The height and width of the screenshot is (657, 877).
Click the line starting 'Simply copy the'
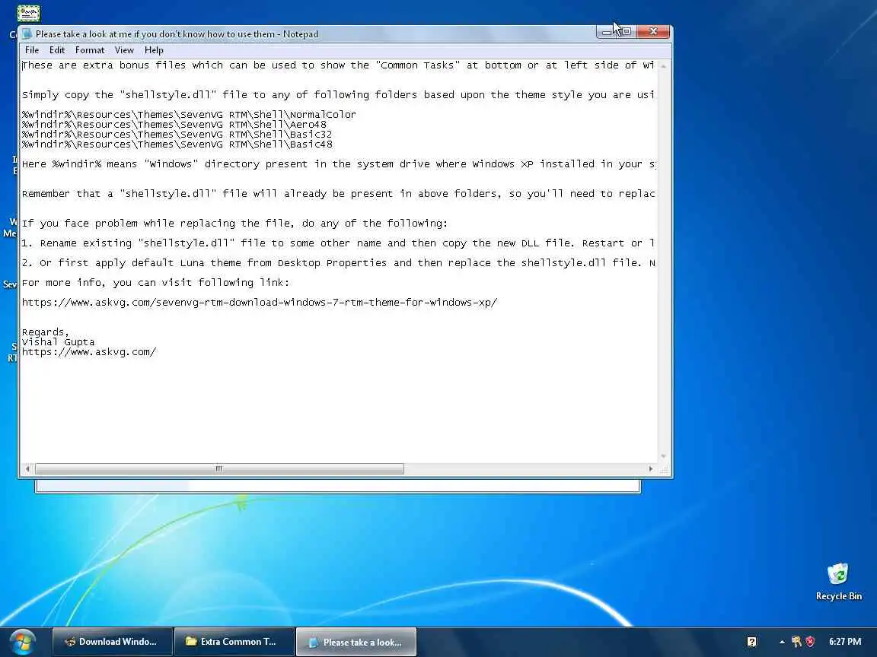click(x=338, y=95)
